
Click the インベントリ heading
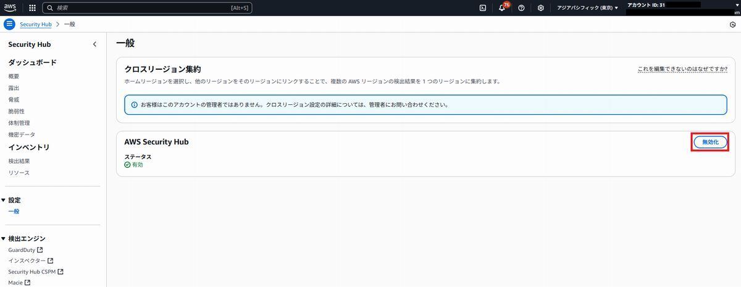click(29, 147)
